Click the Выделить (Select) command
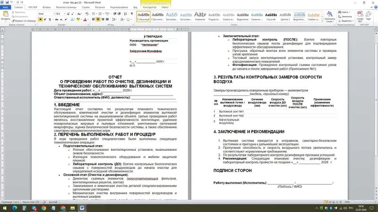Image resolution: width=378 pixels, height=212 pixels. pyautogui.click(x=345, y=21)
